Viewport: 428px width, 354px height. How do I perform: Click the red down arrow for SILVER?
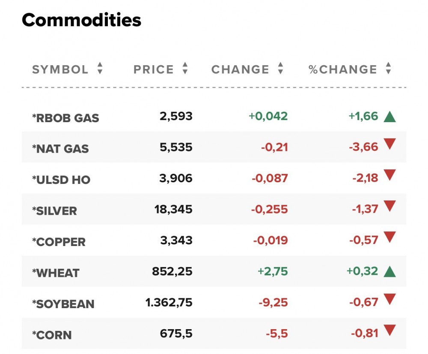pos(389,207)
